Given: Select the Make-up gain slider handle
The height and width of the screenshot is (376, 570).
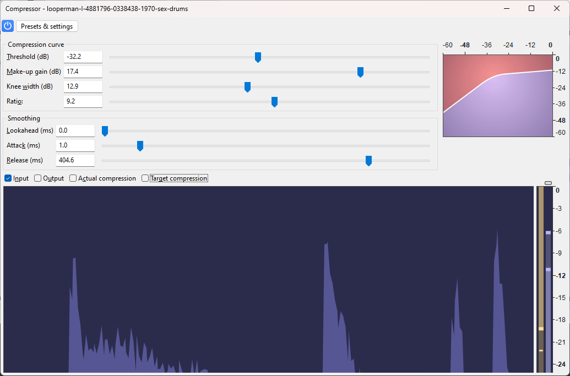Looking at the screenshot, I should [360, 72].
